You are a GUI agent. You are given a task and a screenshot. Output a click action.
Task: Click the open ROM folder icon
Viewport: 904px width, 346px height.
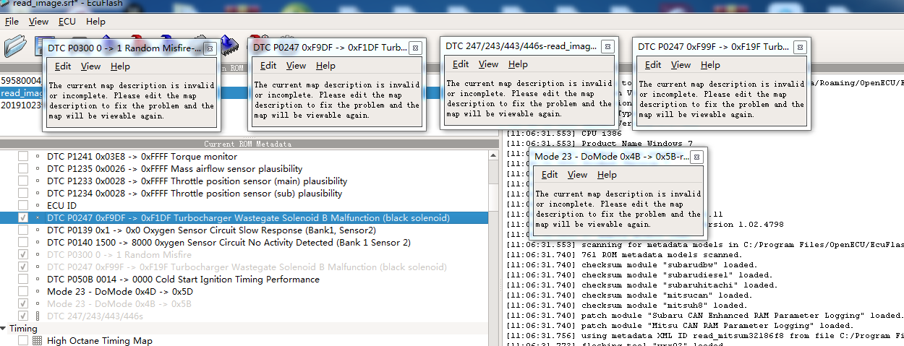[x=15, y=47]
